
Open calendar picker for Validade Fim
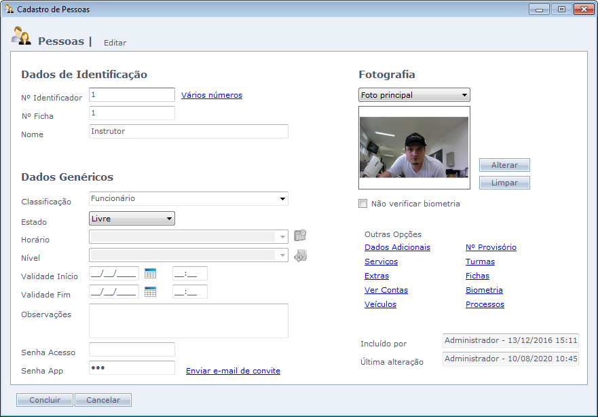[150, 292]
